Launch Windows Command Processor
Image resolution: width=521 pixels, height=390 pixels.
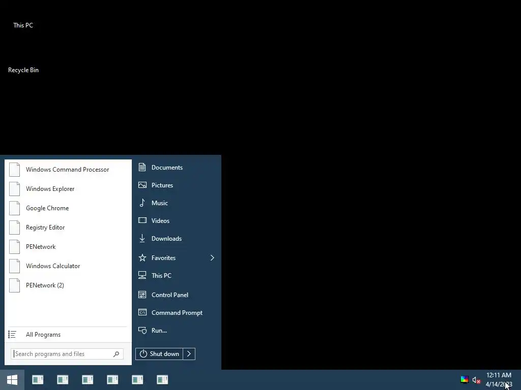(68, 170)
